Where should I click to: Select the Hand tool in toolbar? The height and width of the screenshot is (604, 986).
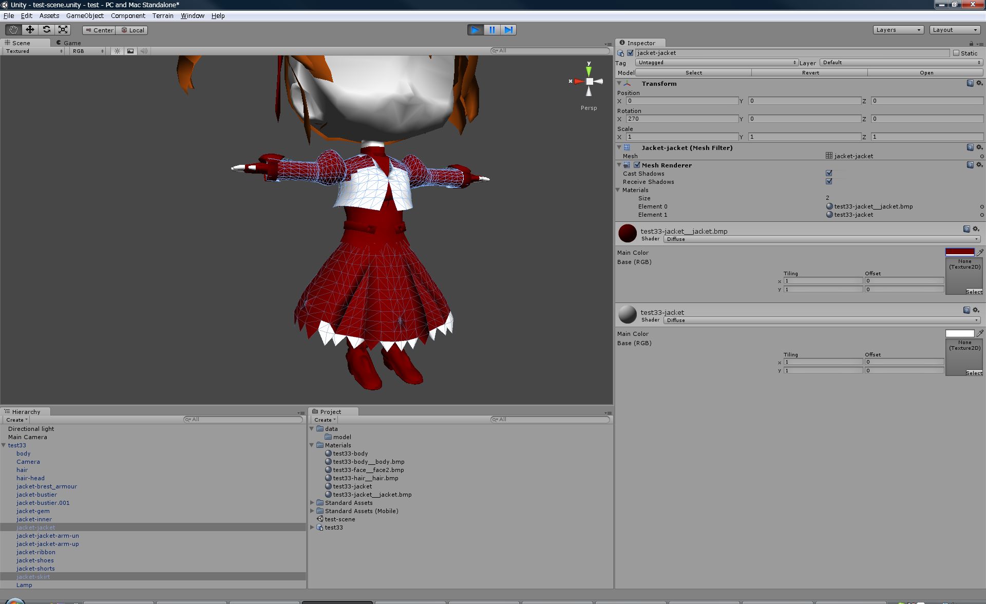13,30
